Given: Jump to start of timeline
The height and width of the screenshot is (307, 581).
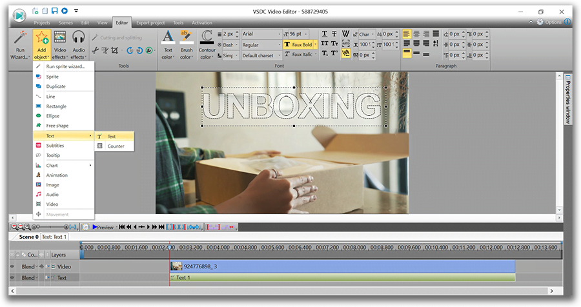Looking at the screenshot, I should point(121,227).
